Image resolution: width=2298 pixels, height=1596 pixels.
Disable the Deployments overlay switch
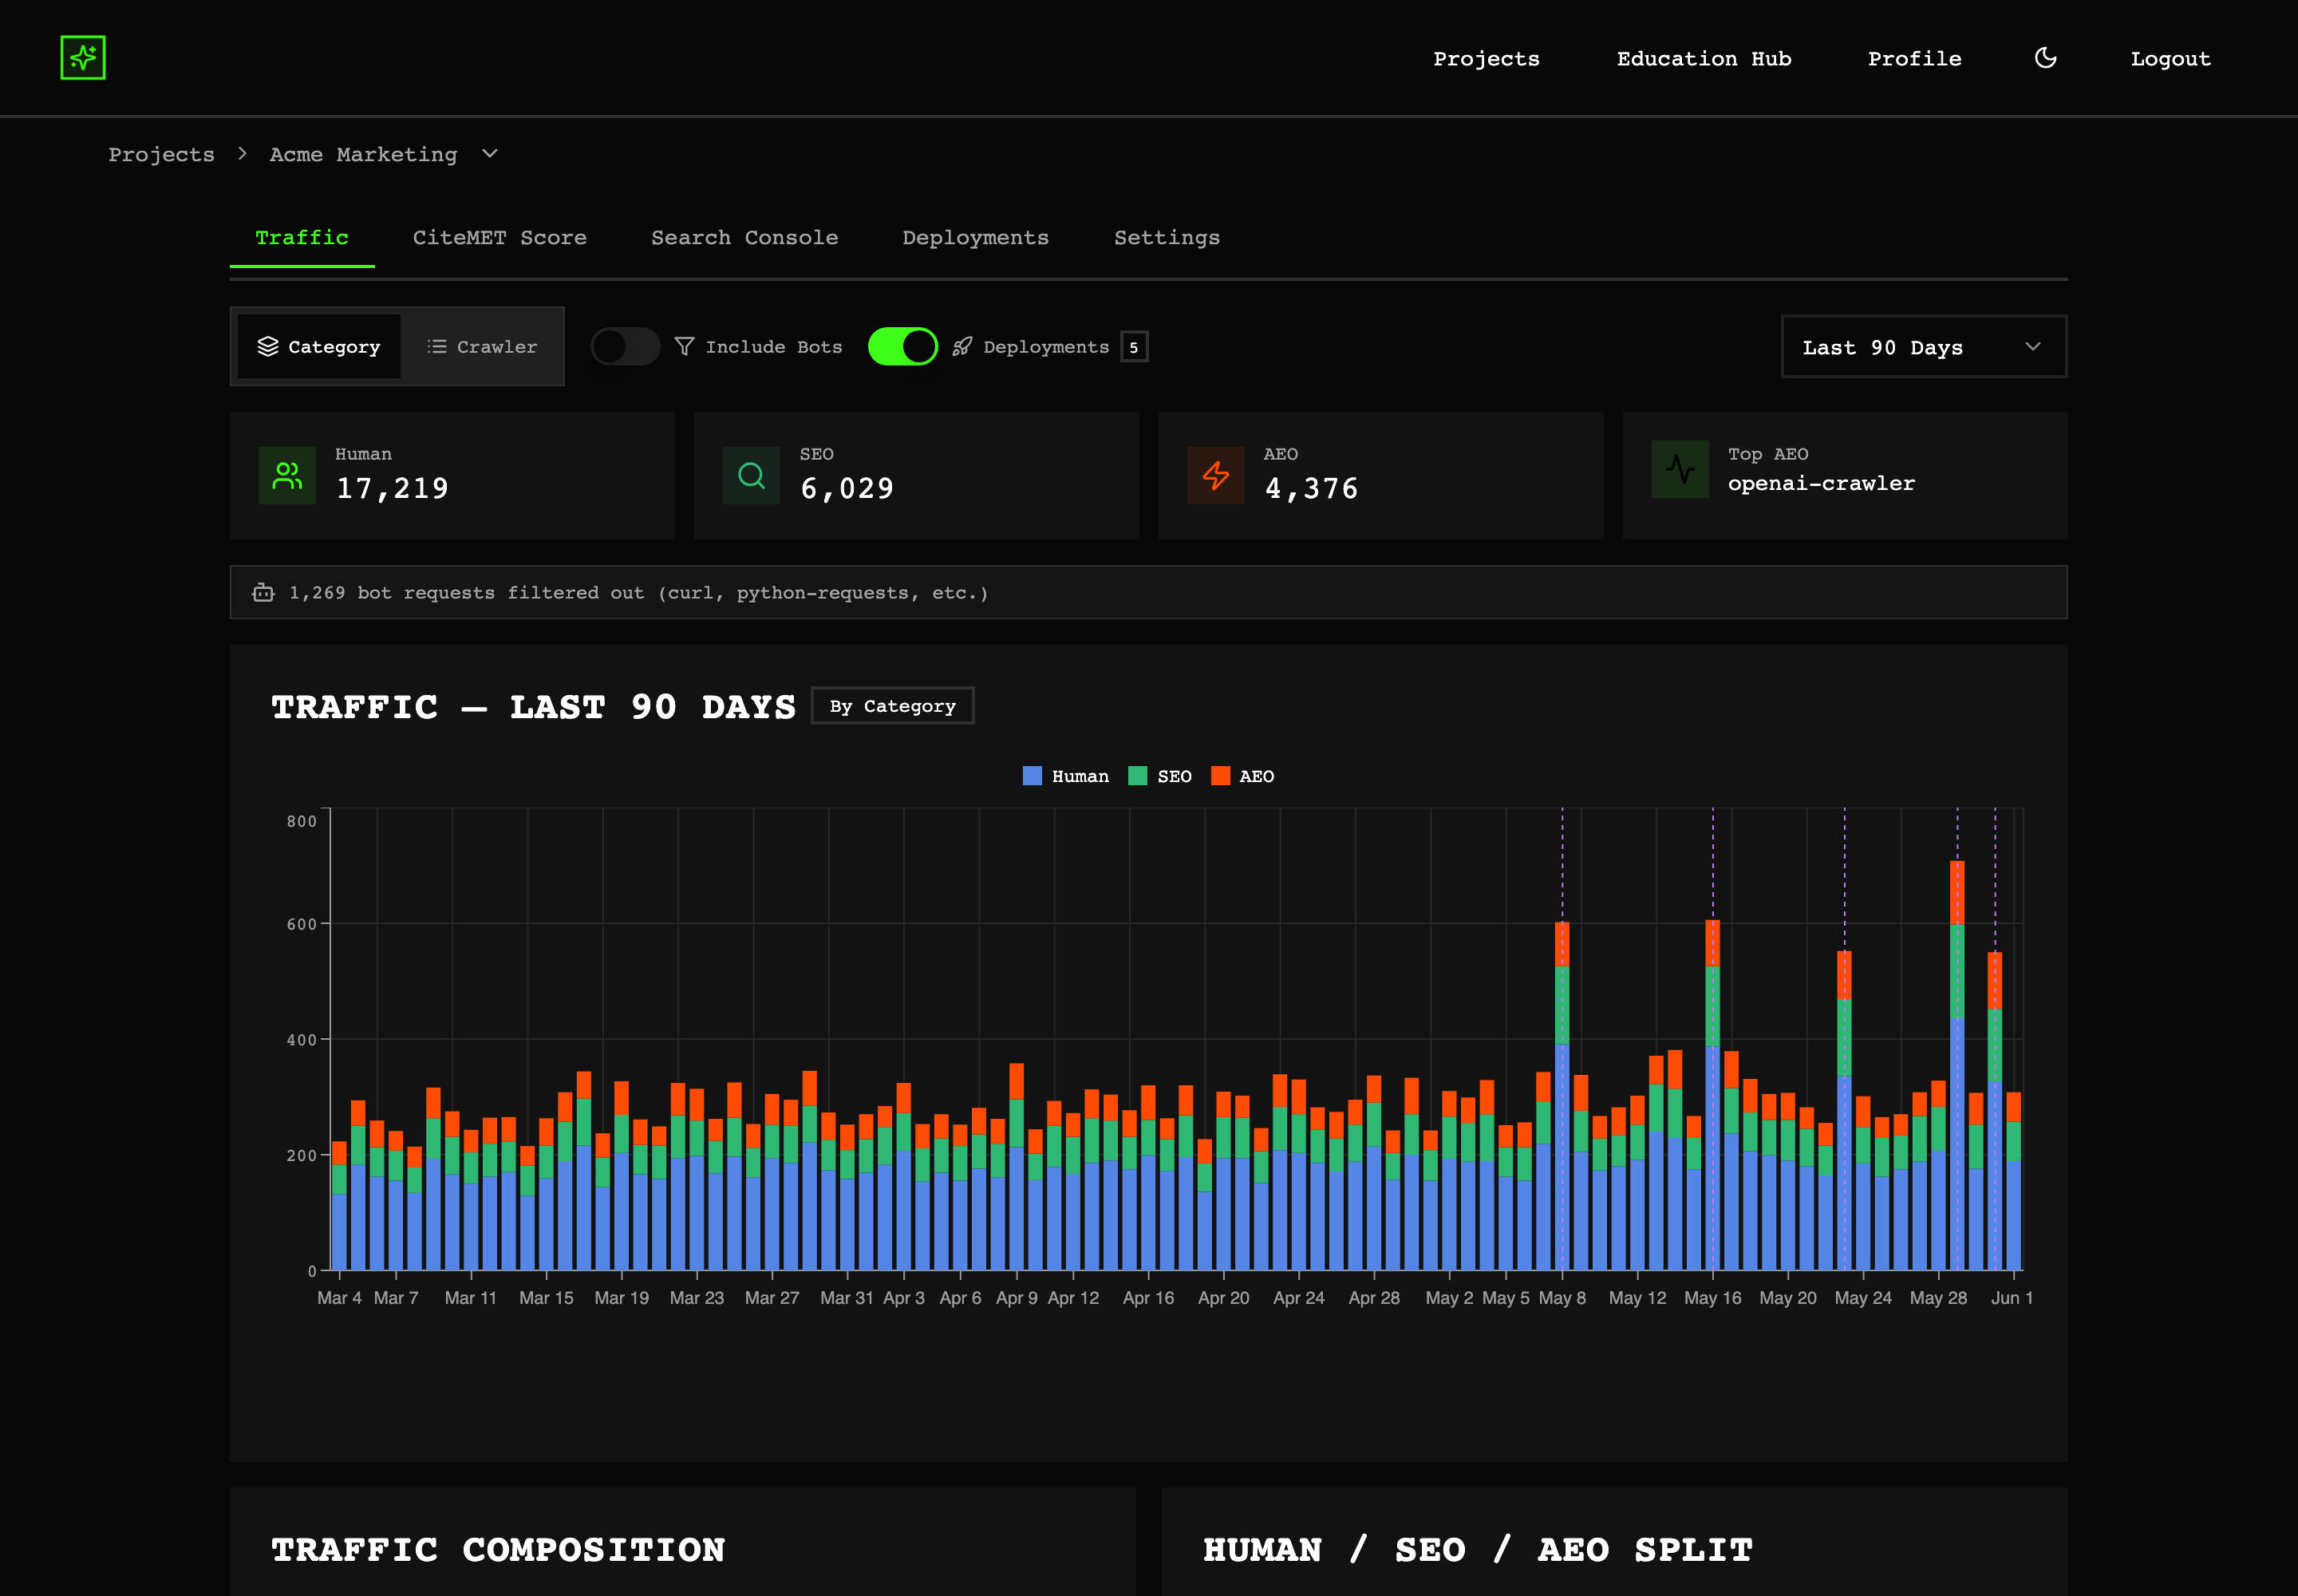click(x=903, y=346)
